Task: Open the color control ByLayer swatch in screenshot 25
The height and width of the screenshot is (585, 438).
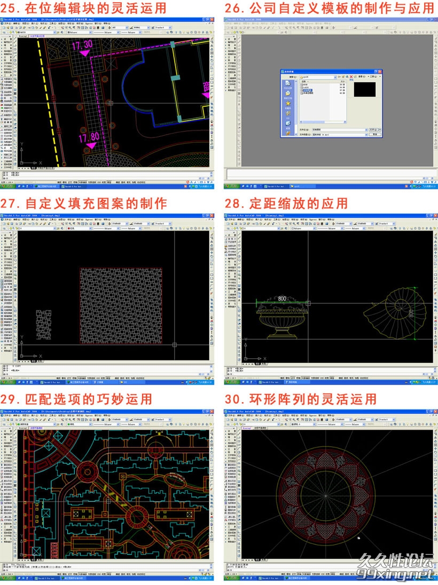Action: pyautogui.click(x=80, y=32)
